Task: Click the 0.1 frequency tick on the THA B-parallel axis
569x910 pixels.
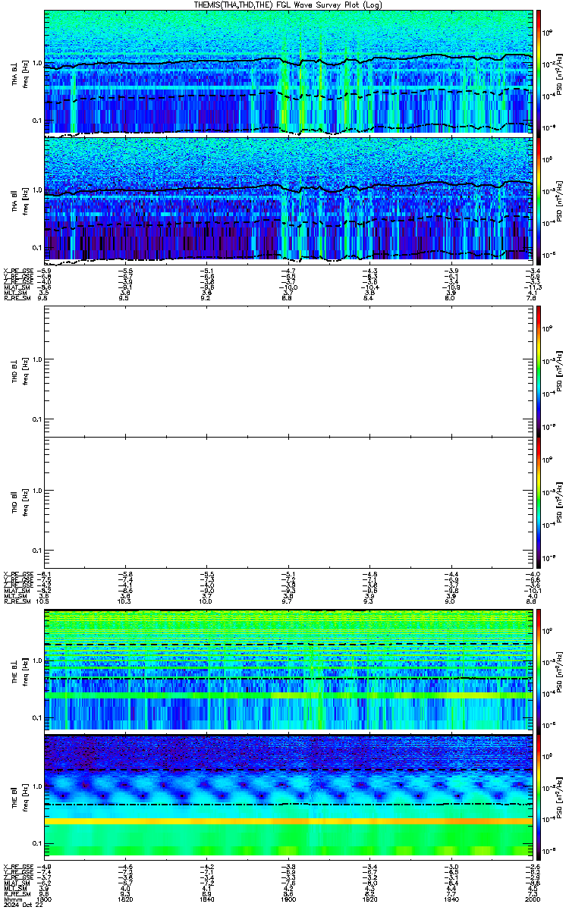Action: (38, 247)
